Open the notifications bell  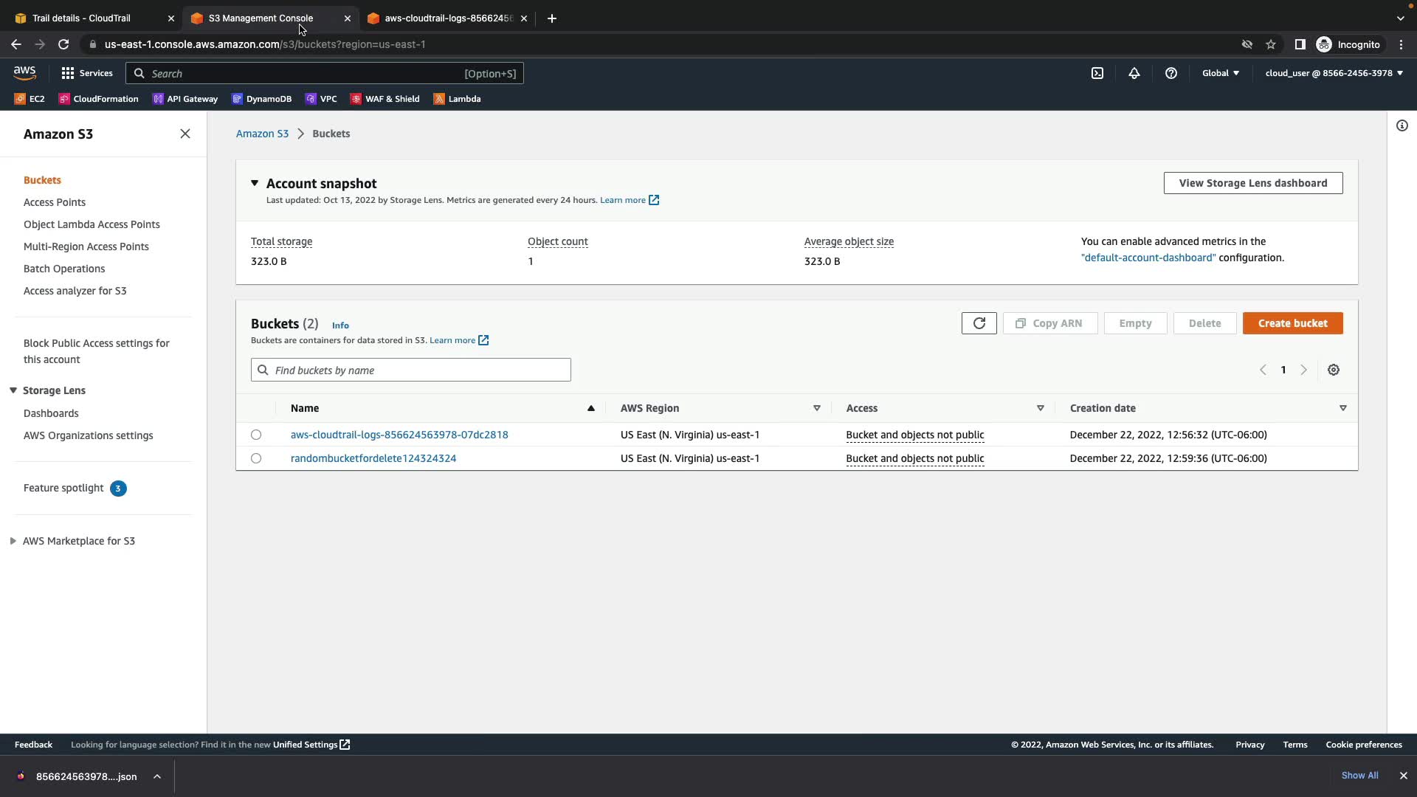pyautogui.click(x=1134, y=73)
